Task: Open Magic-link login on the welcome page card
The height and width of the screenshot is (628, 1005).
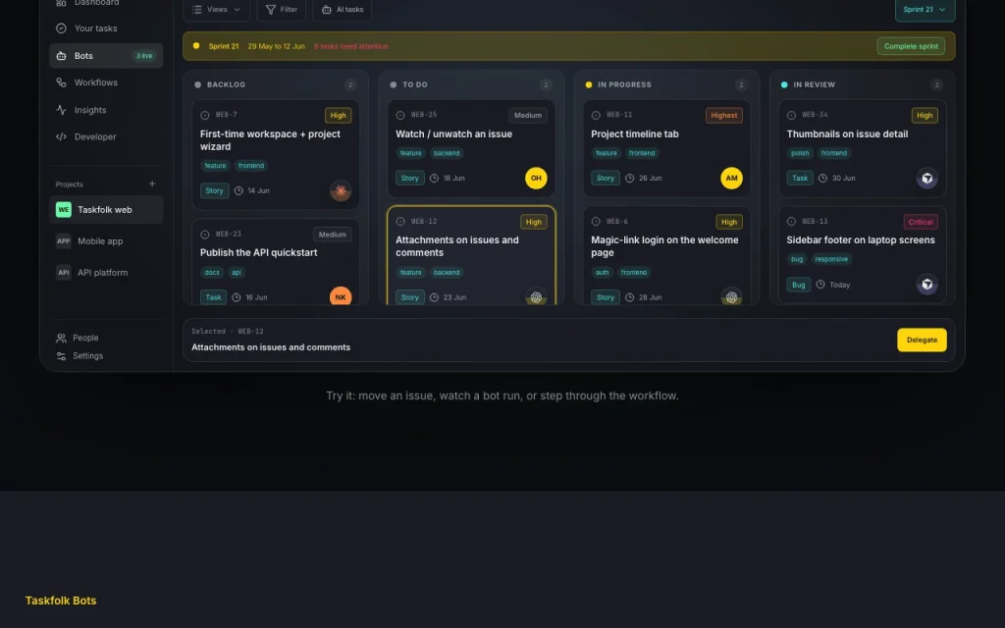Action: point(666,256)
